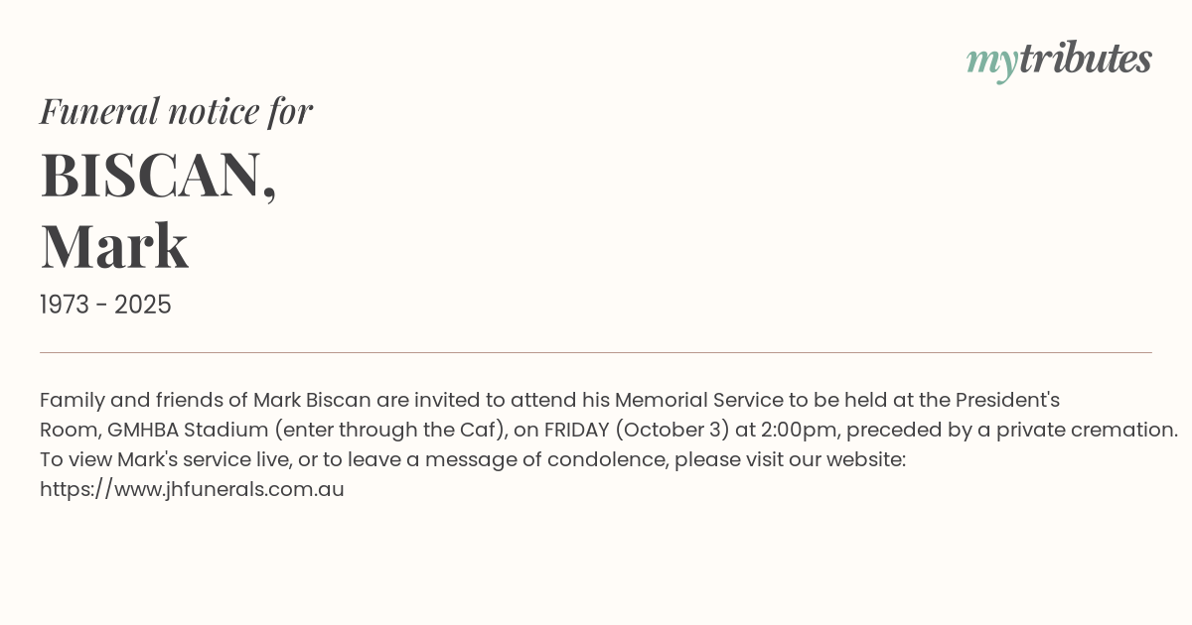1192x625 pixels.
Task: Click the word "President's"
Action: [1007, 400]
